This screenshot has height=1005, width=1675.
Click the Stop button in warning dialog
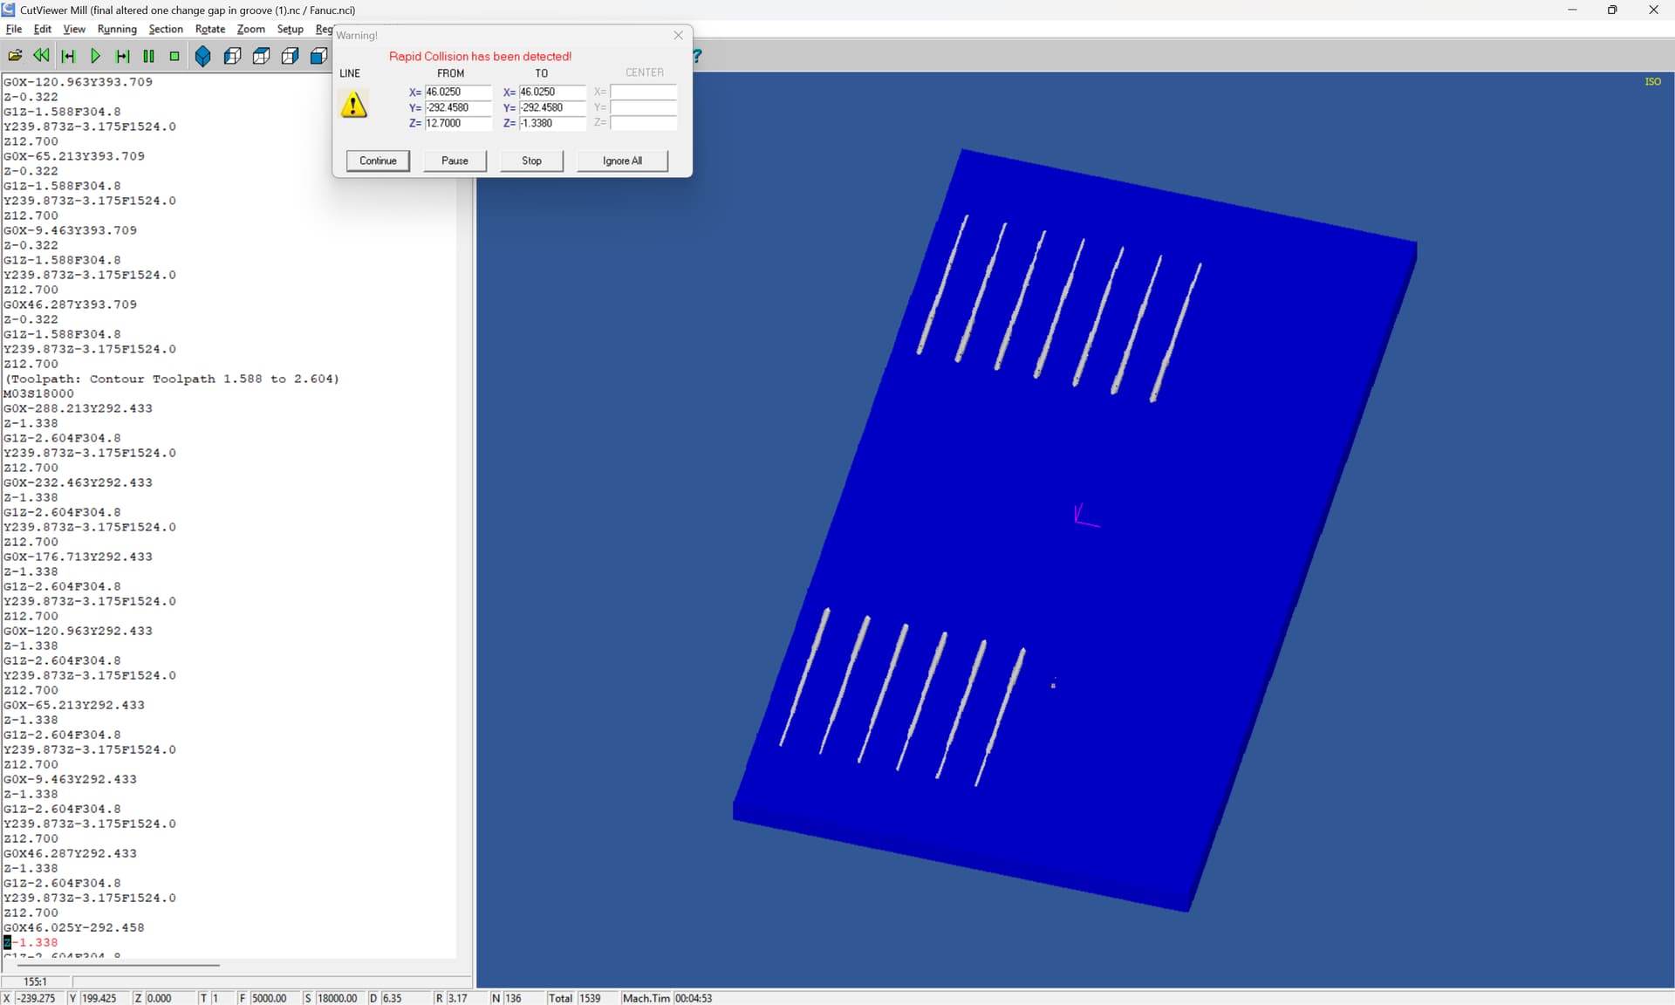tap(531, 161)
